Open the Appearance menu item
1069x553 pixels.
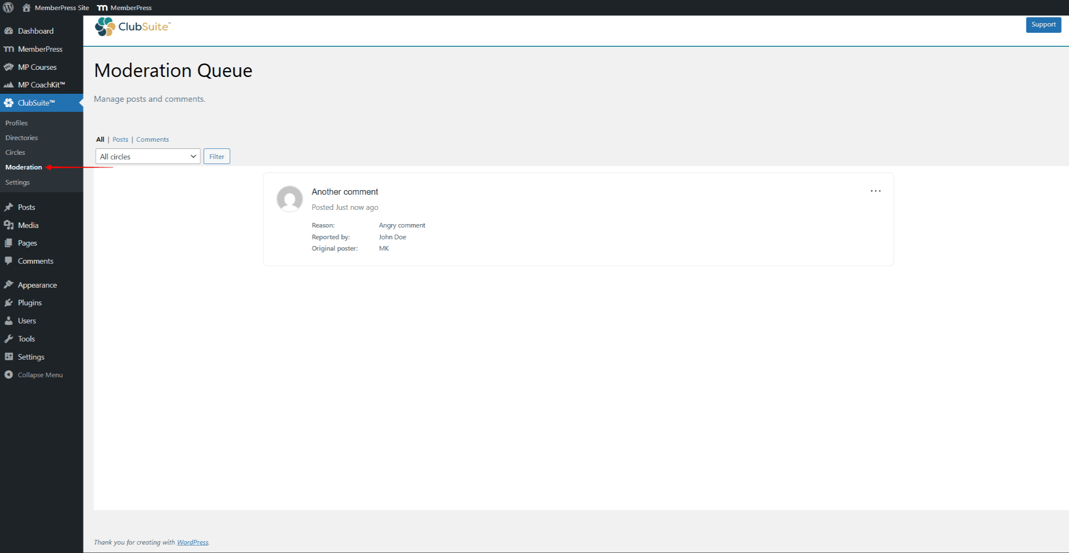click(x=37, y=285)
